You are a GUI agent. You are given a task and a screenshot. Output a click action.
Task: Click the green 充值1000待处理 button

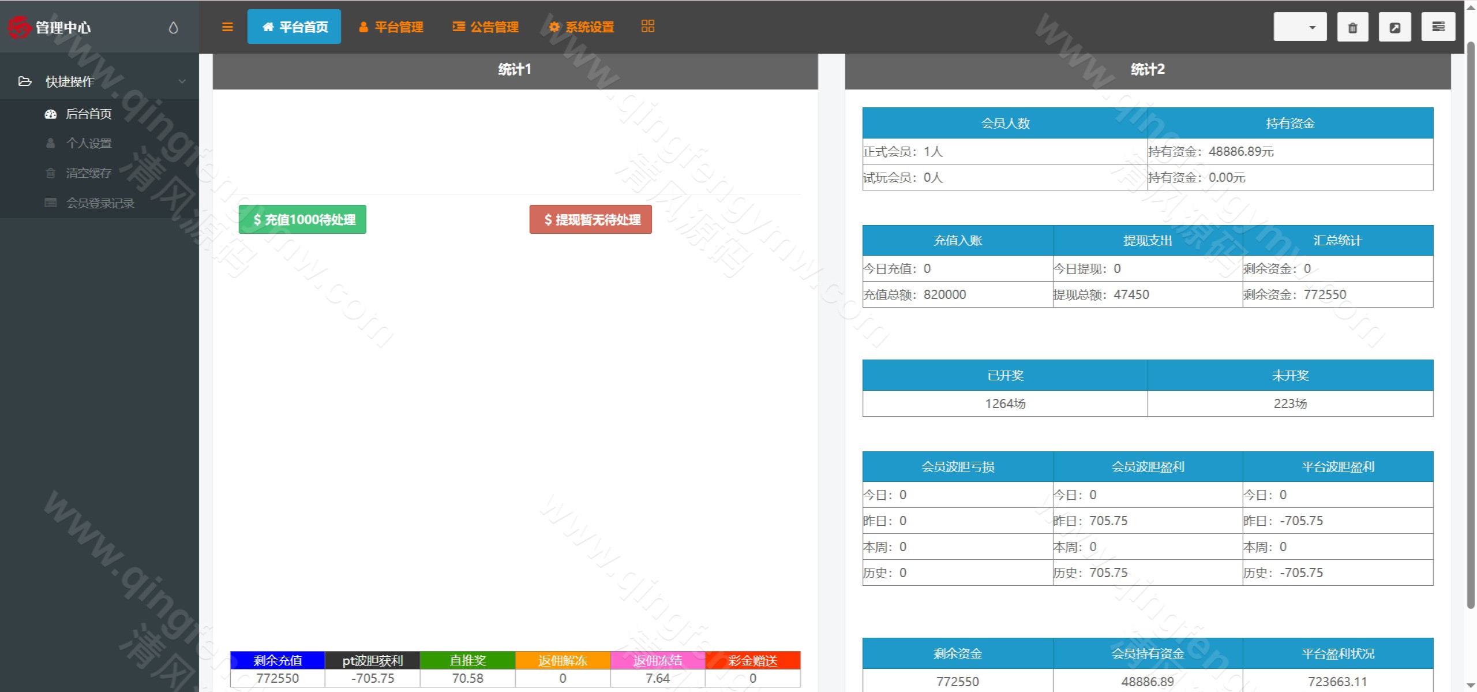(302, 219)
